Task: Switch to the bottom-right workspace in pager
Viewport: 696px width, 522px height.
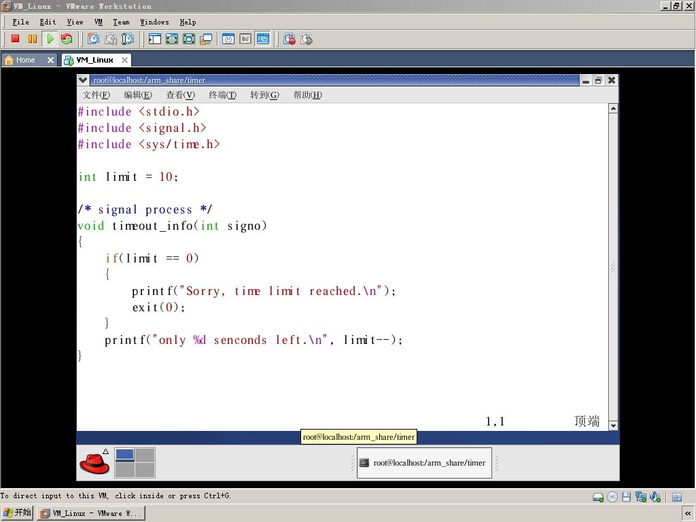Action: coord(145,470)
